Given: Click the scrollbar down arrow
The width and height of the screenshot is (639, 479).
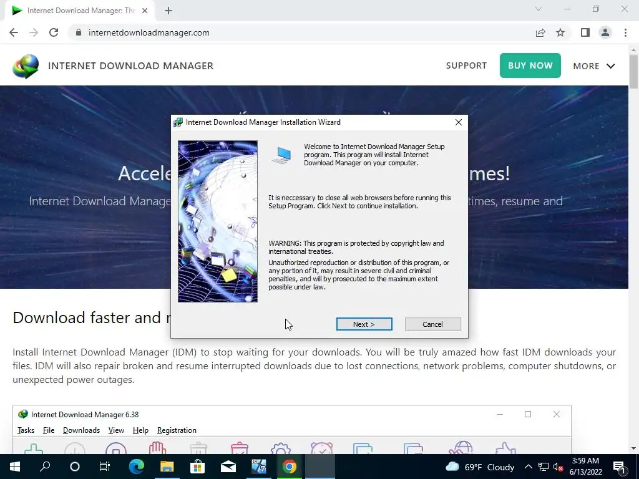Looking at the screenshot, I should tap(633, 448).
